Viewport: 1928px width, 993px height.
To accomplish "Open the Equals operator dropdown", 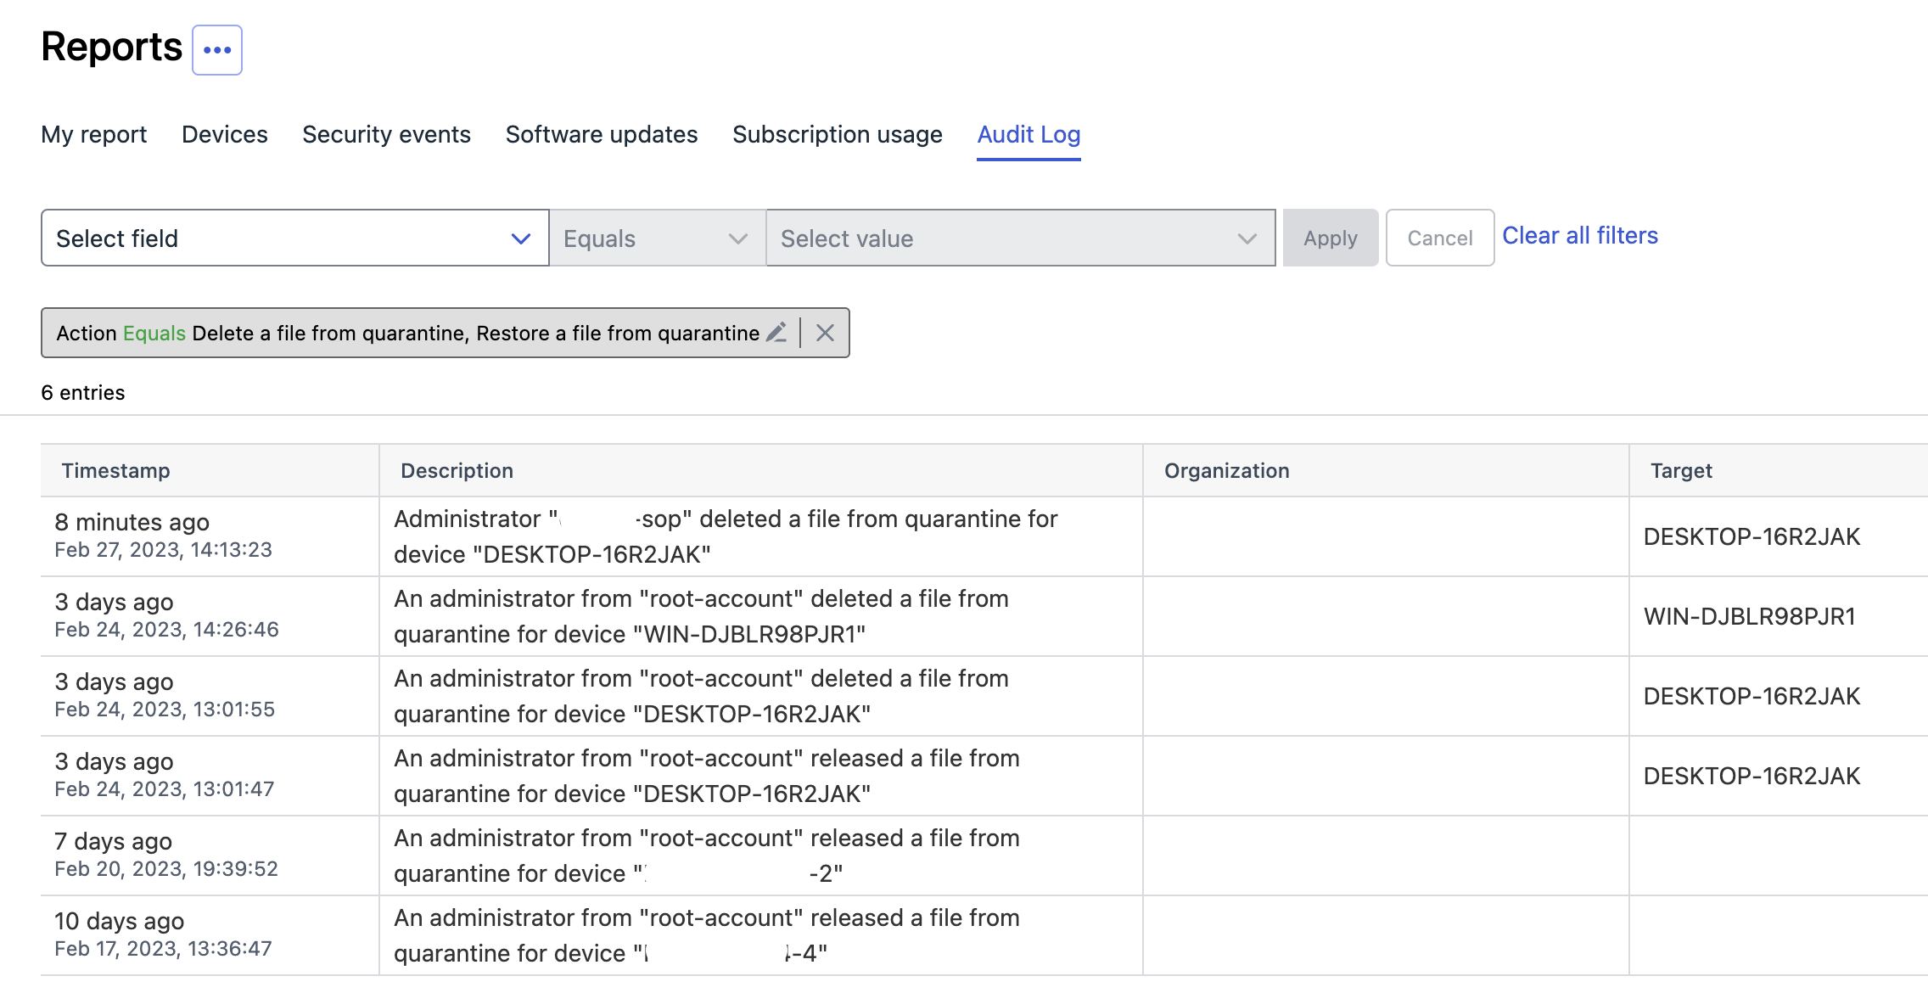I will coord(657,238).
